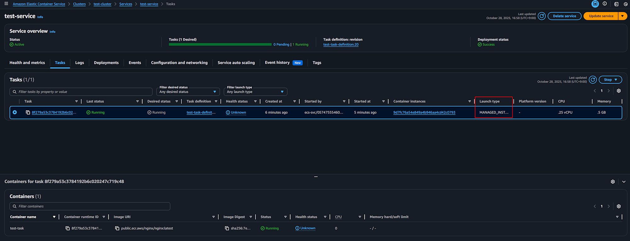Click Unknown health status in task row

pos(236,112)
